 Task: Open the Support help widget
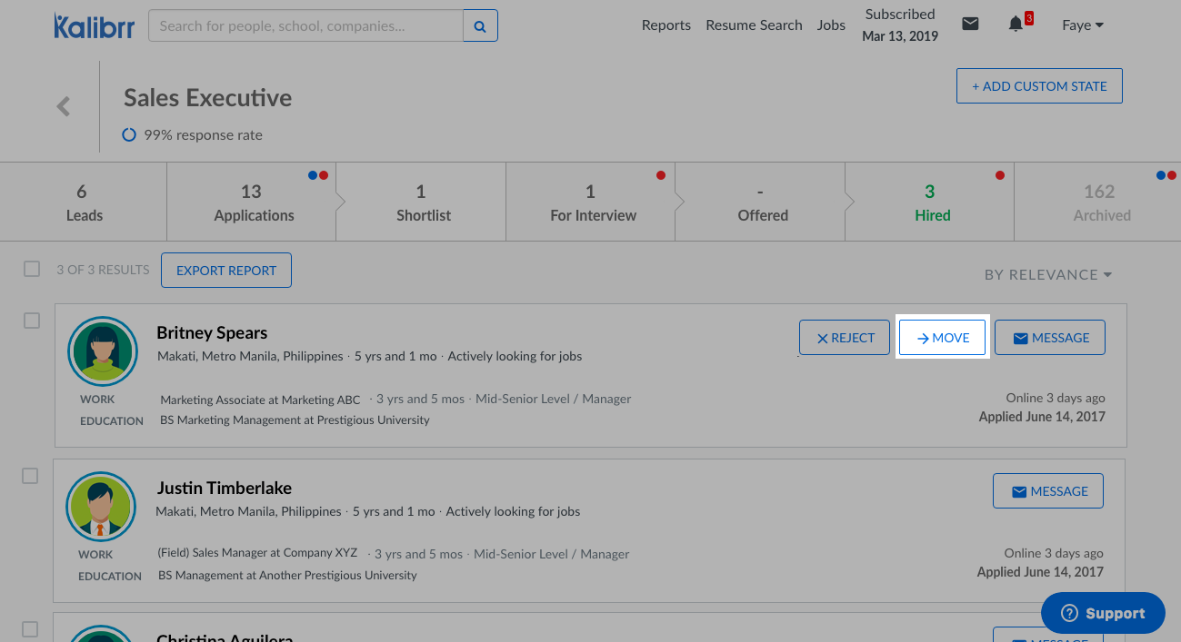1103,613
